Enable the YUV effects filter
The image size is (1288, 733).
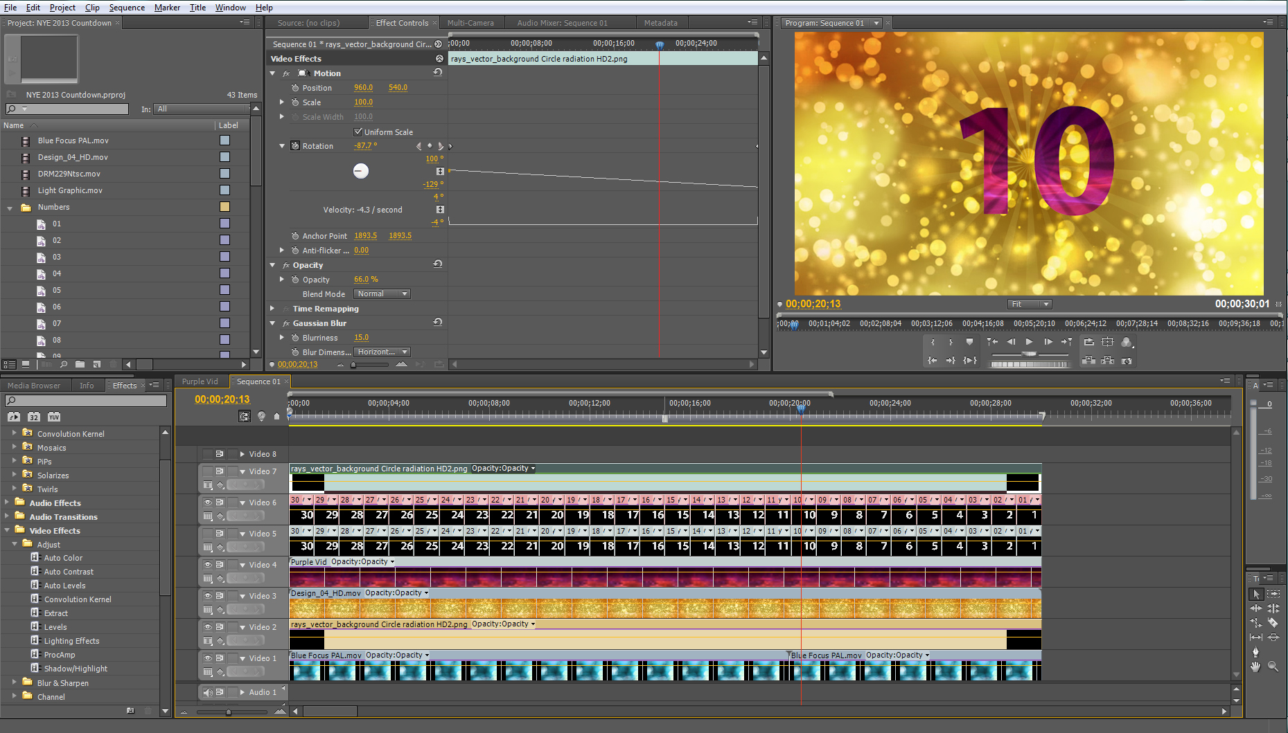pos(54,417)
